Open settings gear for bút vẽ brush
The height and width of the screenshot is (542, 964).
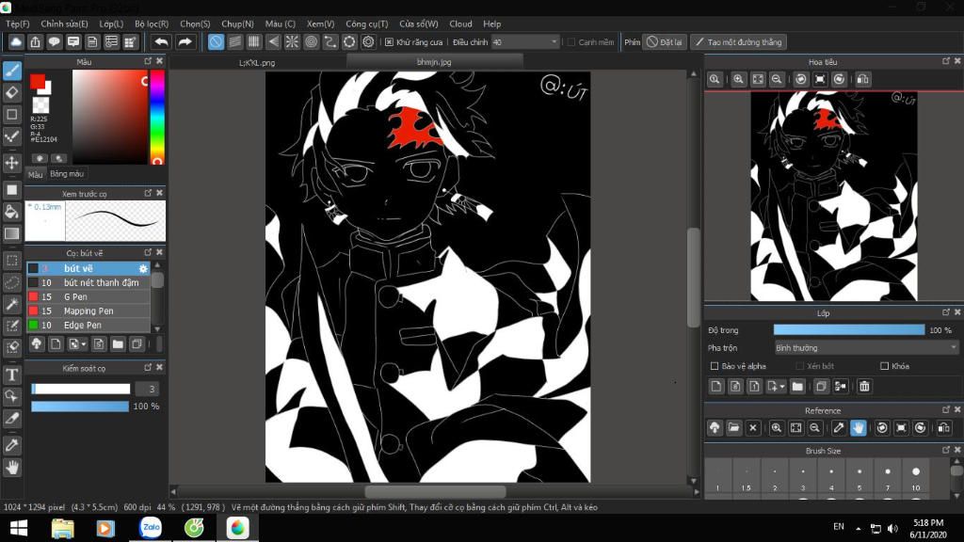tap(143, 268)
